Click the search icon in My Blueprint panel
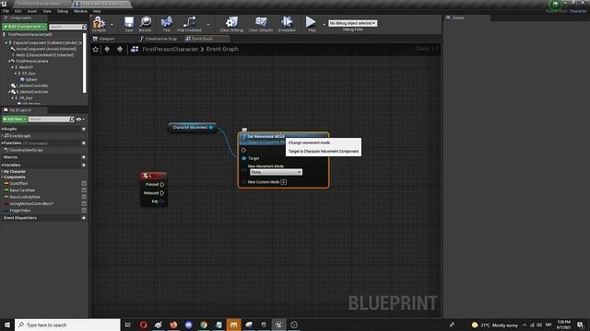Image resolution: width=590 pixels, height=331 pixels. (x=72, y=120)
